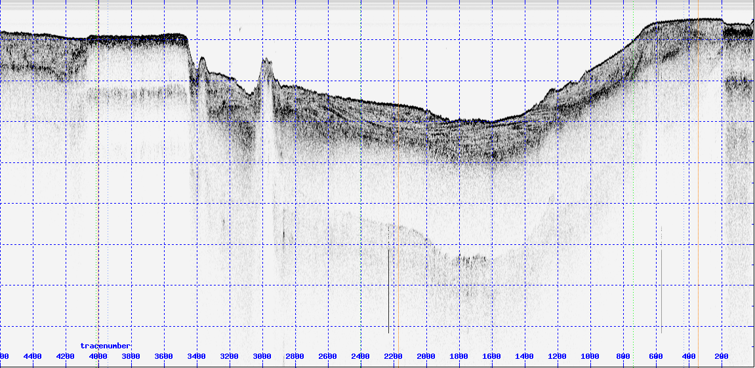Image resolution: width=755 pixels, height=368 pixels.
Task: Pick the 2600 trace number label
Action: (327, 356)
